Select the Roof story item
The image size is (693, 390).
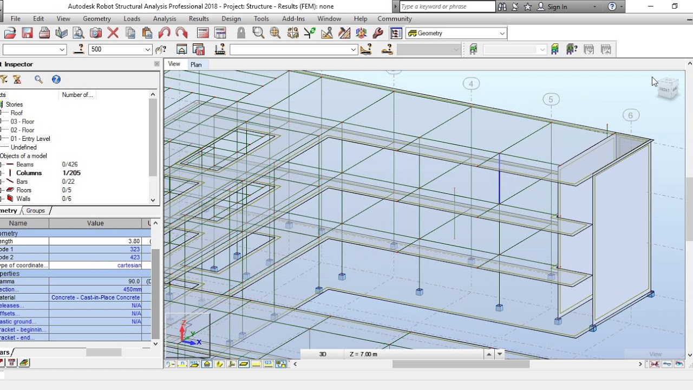click(17, 113)
